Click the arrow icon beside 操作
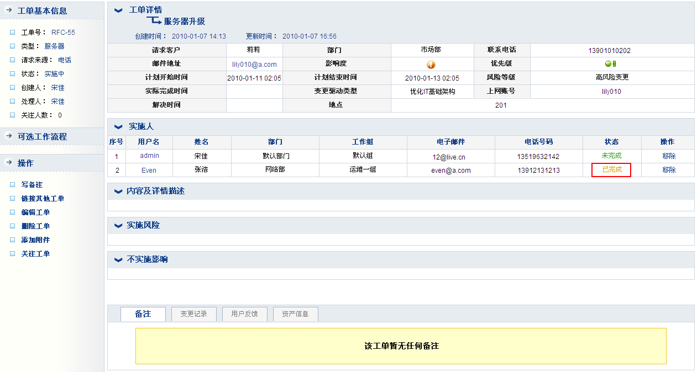 pyautogui.click(x=9, y=163)
